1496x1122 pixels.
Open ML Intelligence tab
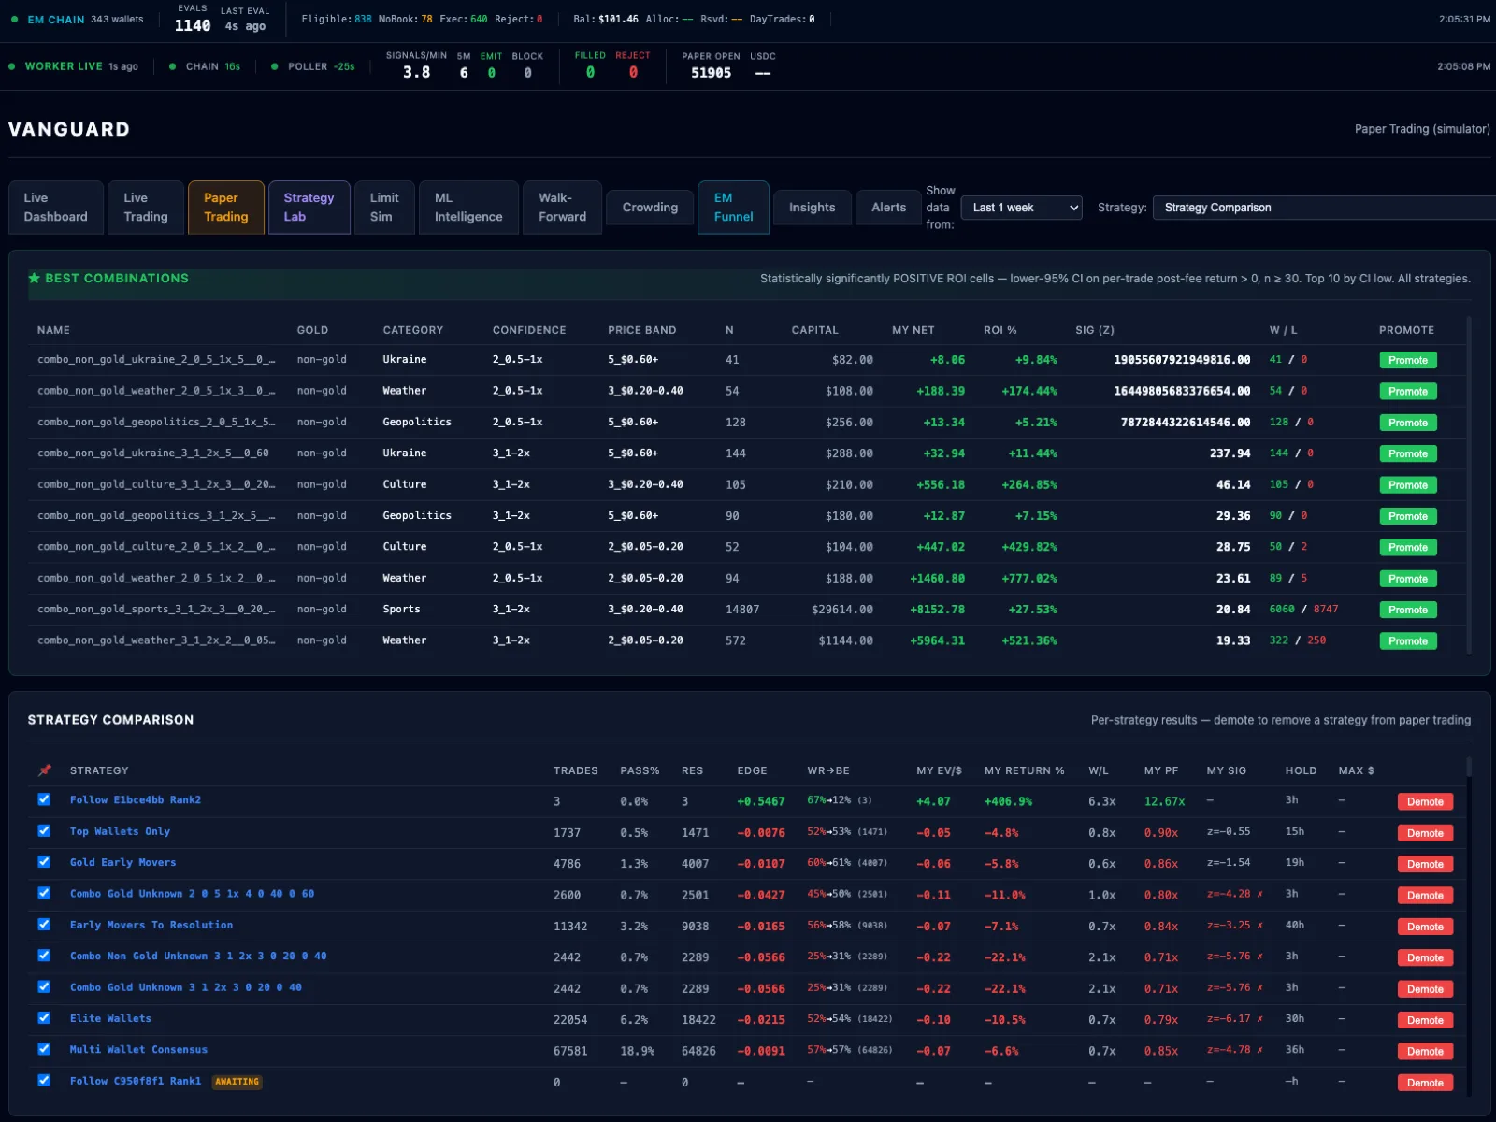[x=468, y=208]
